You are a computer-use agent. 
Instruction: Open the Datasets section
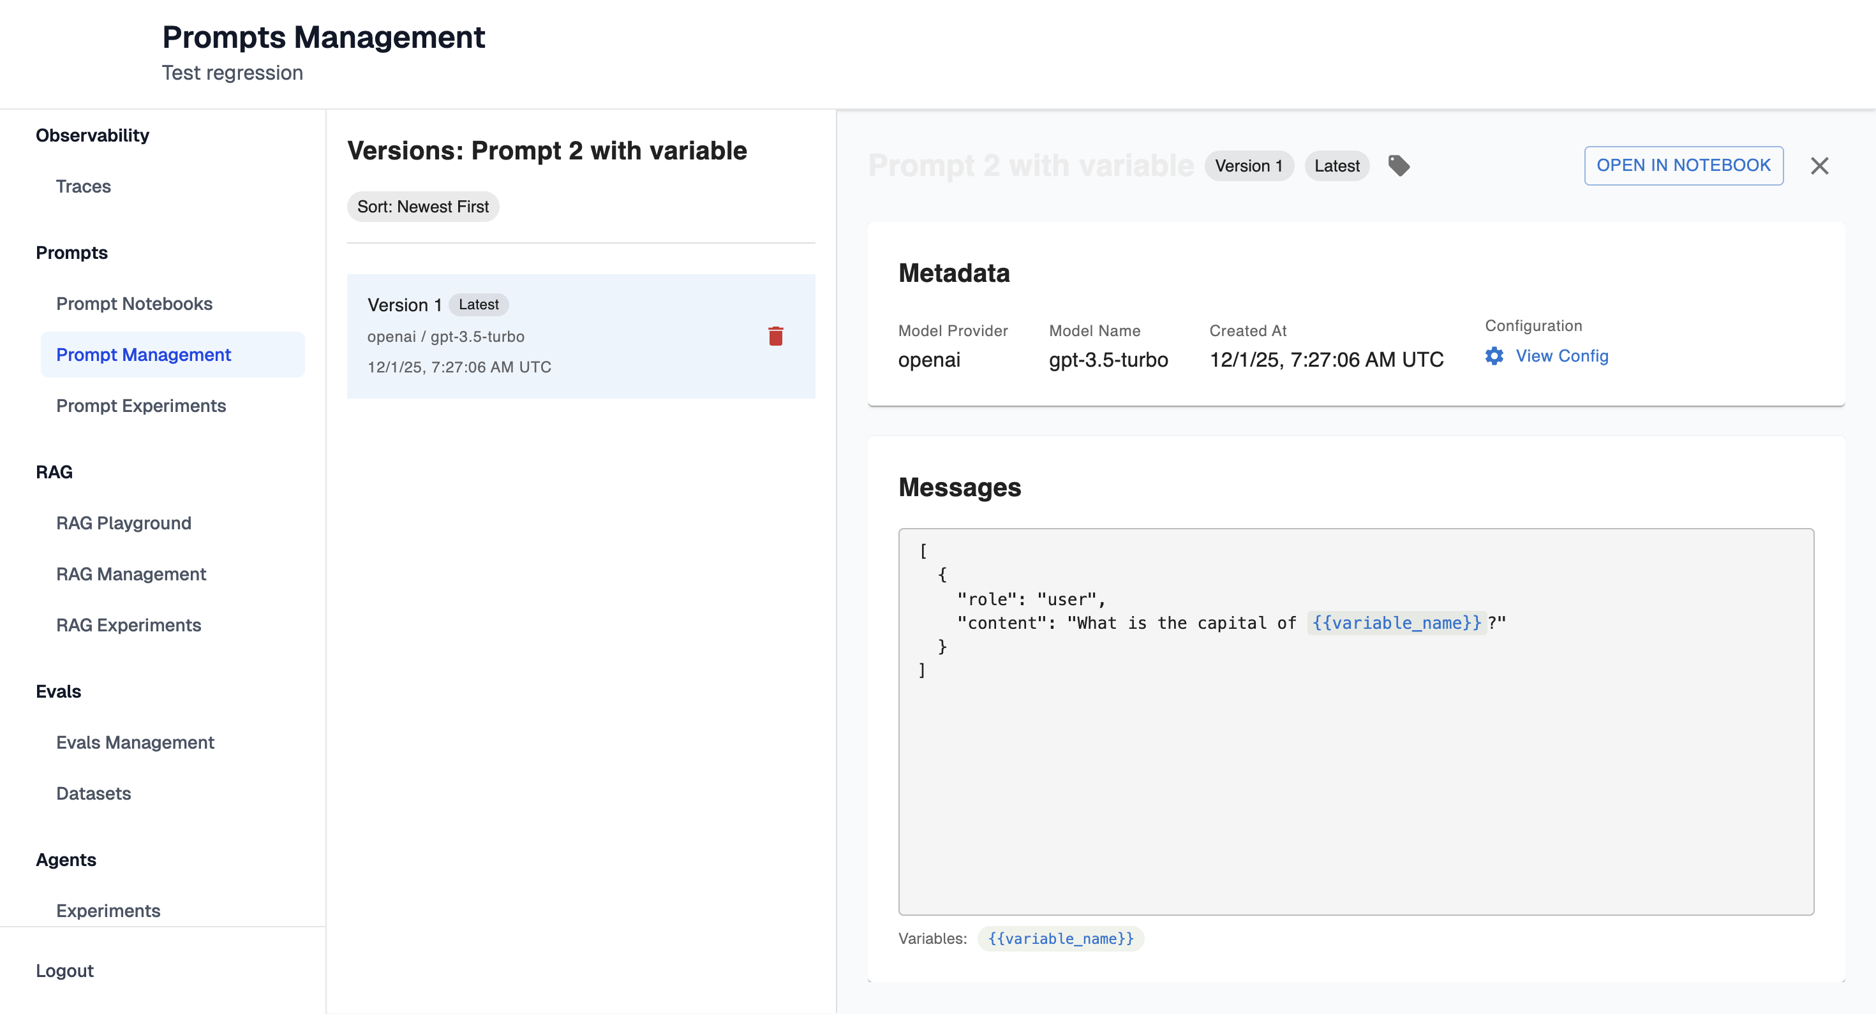pos(93,793)
